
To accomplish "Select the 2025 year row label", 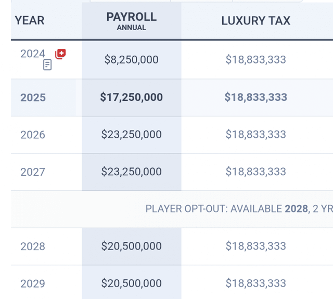I will 33,97.
